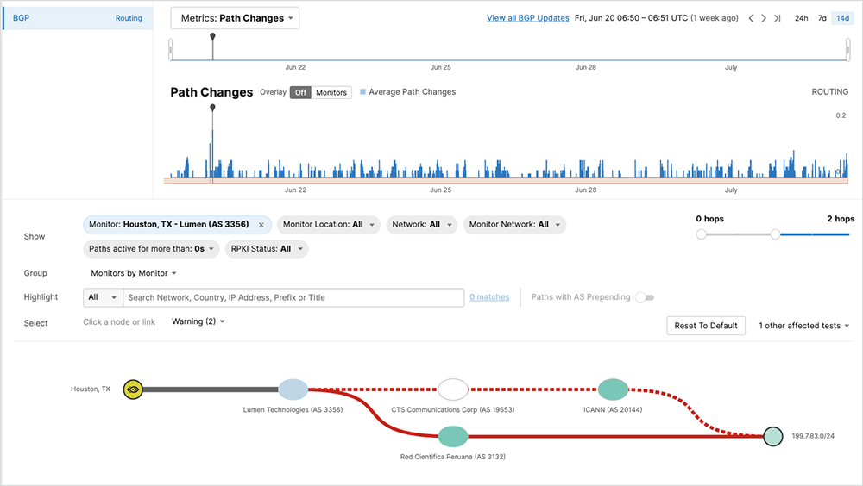This screenshot has width=863, height=486.
Task: Set overlay to Off
Action: point(299,92)
